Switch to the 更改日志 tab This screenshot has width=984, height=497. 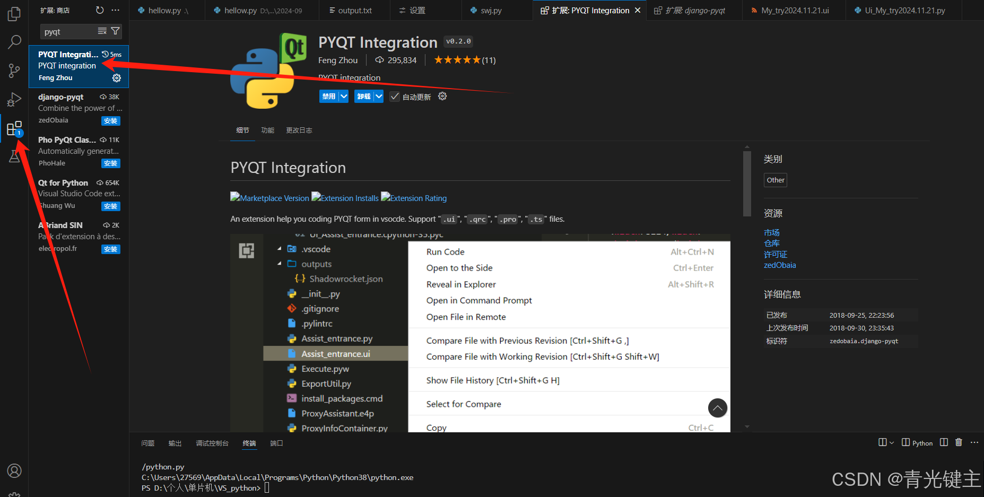299,130
